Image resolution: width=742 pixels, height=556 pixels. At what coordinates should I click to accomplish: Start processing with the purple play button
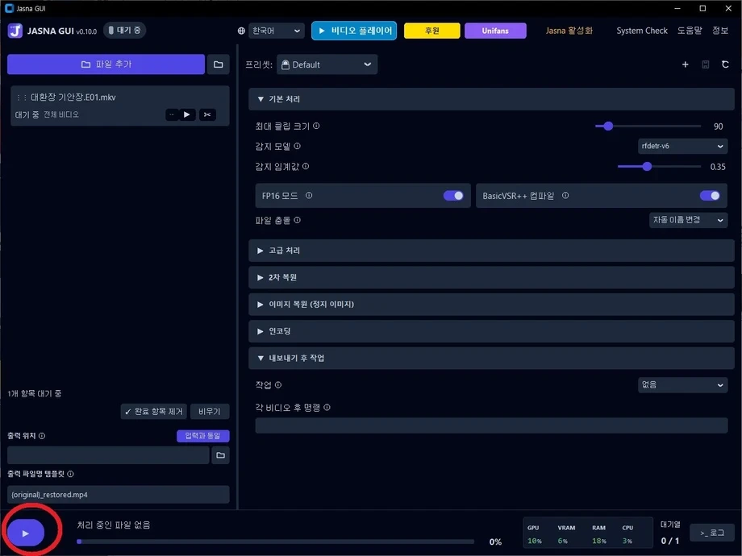[x=26, y=533]
